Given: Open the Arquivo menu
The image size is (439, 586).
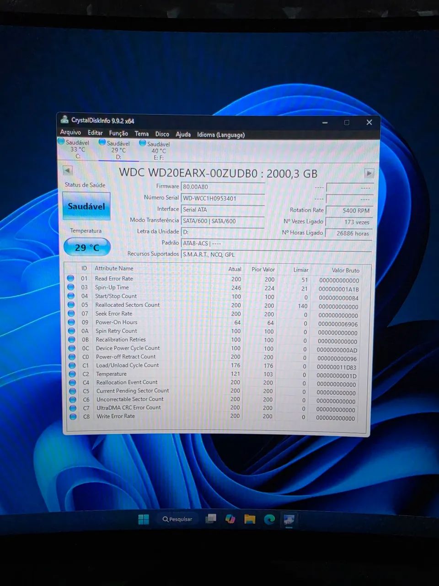Looking at the screenshot, I should click(70, 132).
